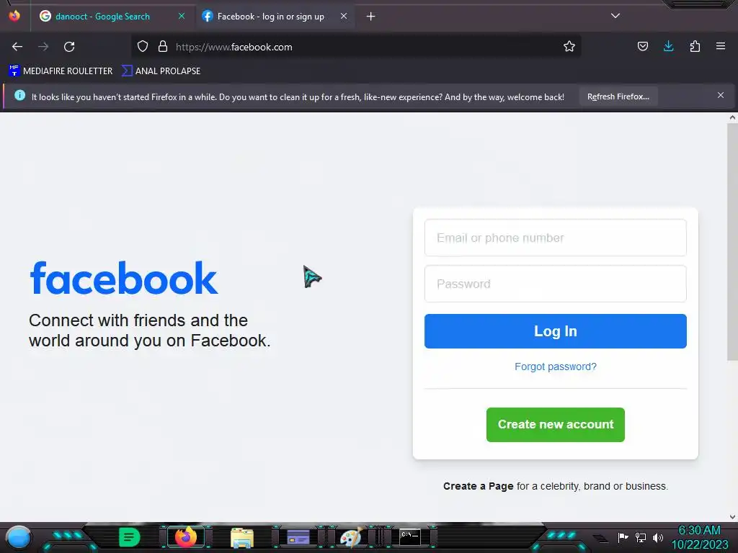Click the Firefox taskbar icon
738x553 pixels.
[x=185, y=537]
